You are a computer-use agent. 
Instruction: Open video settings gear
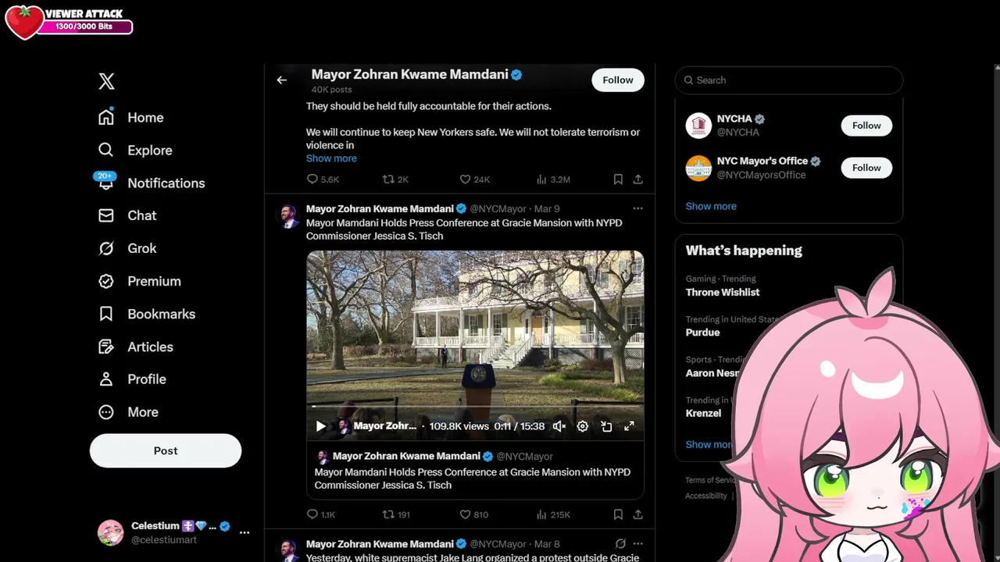582,426
